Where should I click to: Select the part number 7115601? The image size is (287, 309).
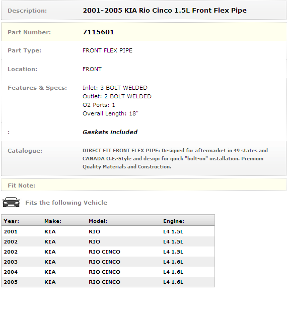pyautogui.click(x=98, y=32)
